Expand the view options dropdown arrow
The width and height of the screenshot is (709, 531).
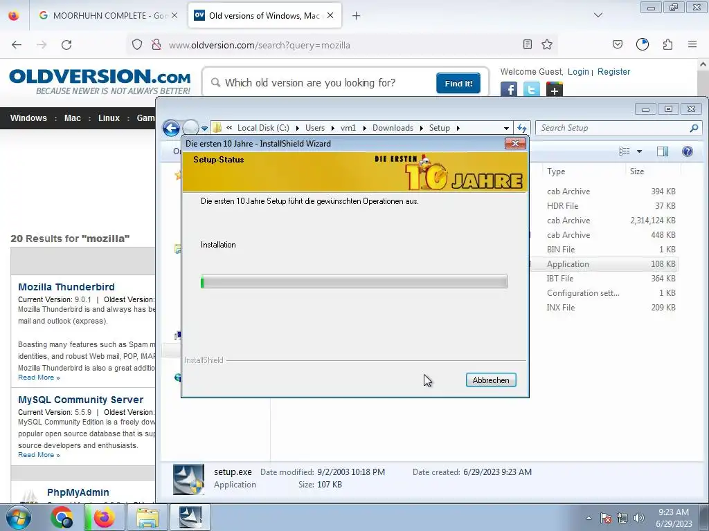click(639, 151)
